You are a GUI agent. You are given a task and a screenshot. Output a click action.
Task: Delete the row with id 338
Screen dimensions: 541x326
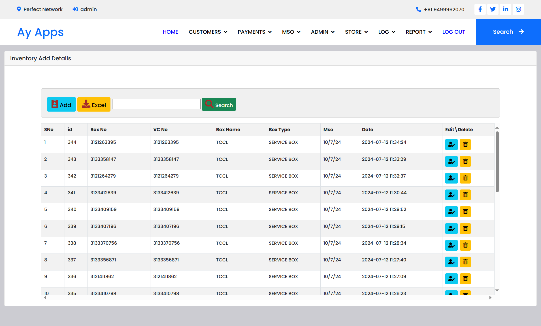465,245
